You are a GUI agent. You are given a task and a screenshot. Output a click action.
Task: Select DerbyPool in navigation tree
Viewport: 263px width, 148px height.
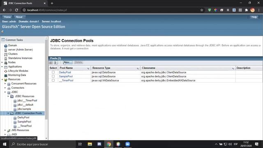click(x=23, y=118)
